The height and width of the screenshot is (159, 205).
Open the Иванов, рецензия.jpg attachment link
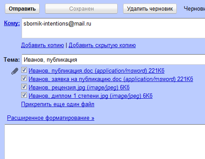tap(79, 88)
